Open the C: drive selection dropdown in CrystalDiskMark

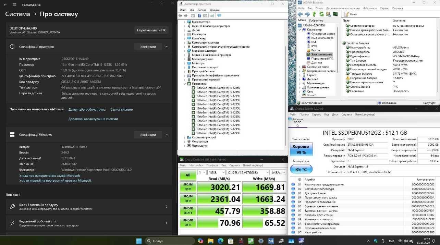tap(248, 172)
